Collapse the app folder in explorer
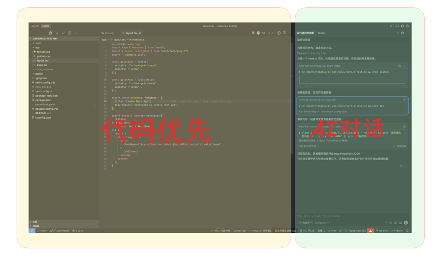This screenshot has height=264, width=436. tap(38, 47)
